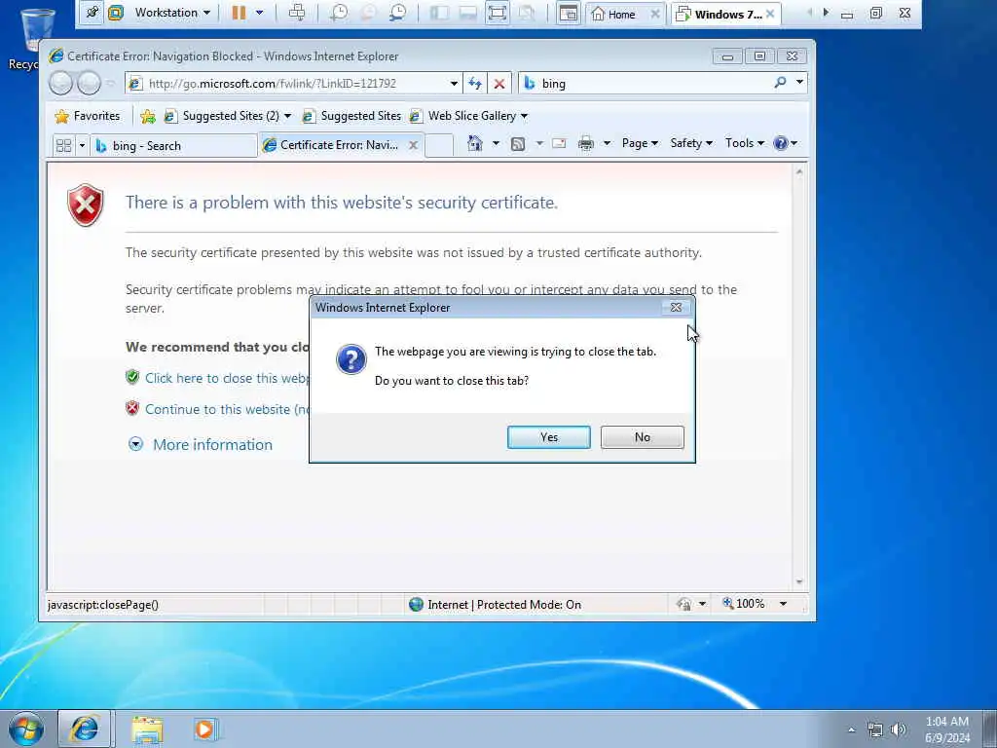
Task: Open the snapshot manager icon
Action: click(398, 13)
